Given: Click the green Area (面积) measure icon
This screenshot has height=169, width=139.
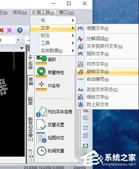Looking at the screenshot, I should (41, 60).
